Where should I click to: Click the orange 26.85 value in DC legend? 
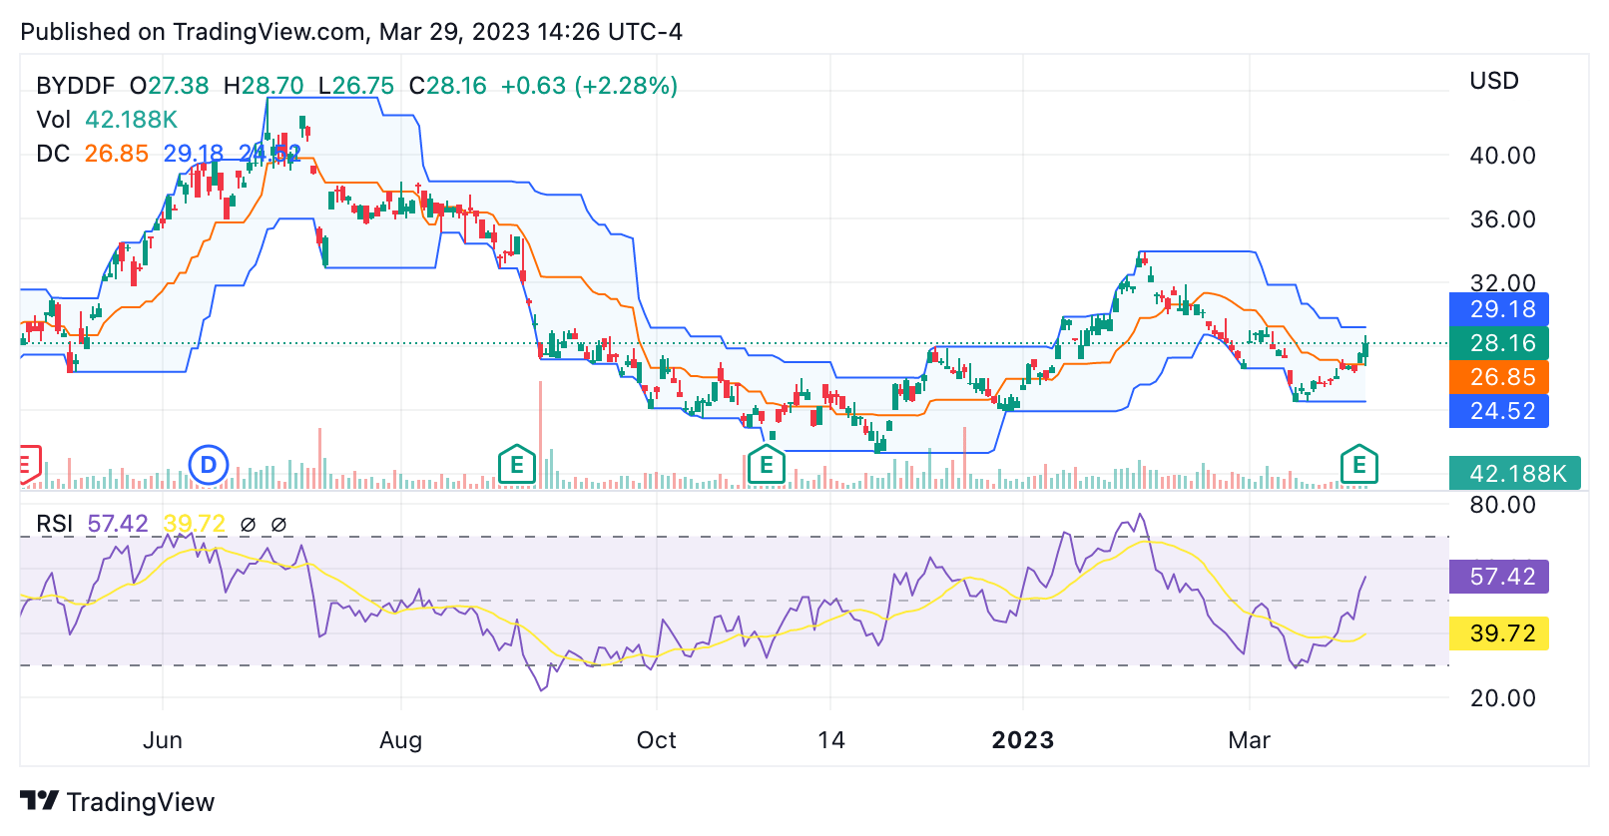tap(117, 154)
